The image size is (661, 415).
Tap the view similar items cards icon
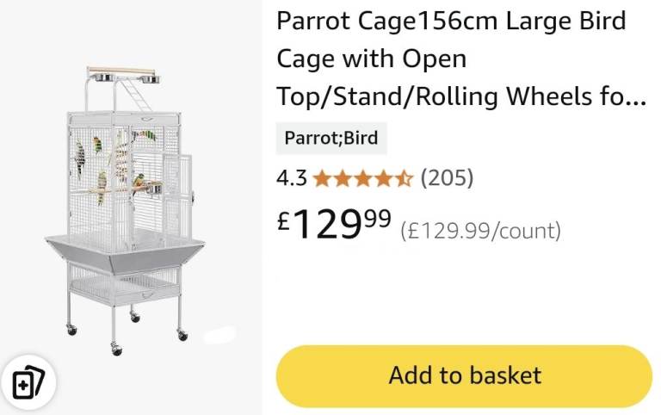(28, 381)
